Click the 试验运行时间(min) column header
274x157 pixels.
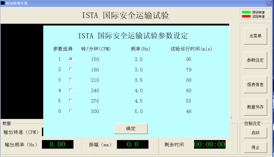tap(191, 49)
